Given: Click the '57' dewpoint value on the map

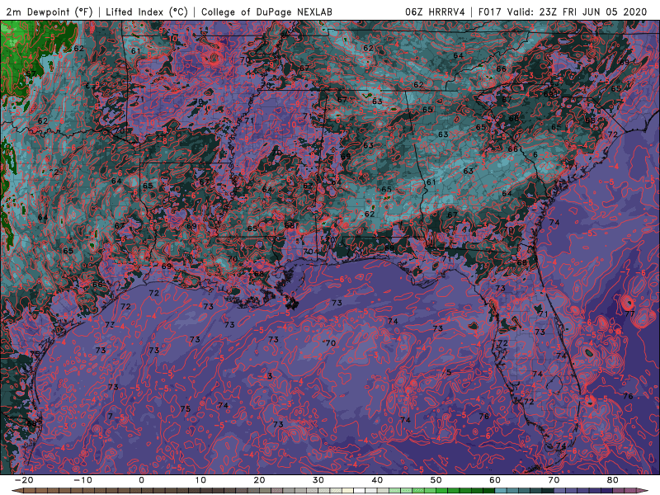Looking at the screenshot, I should [x=31, y=74].
